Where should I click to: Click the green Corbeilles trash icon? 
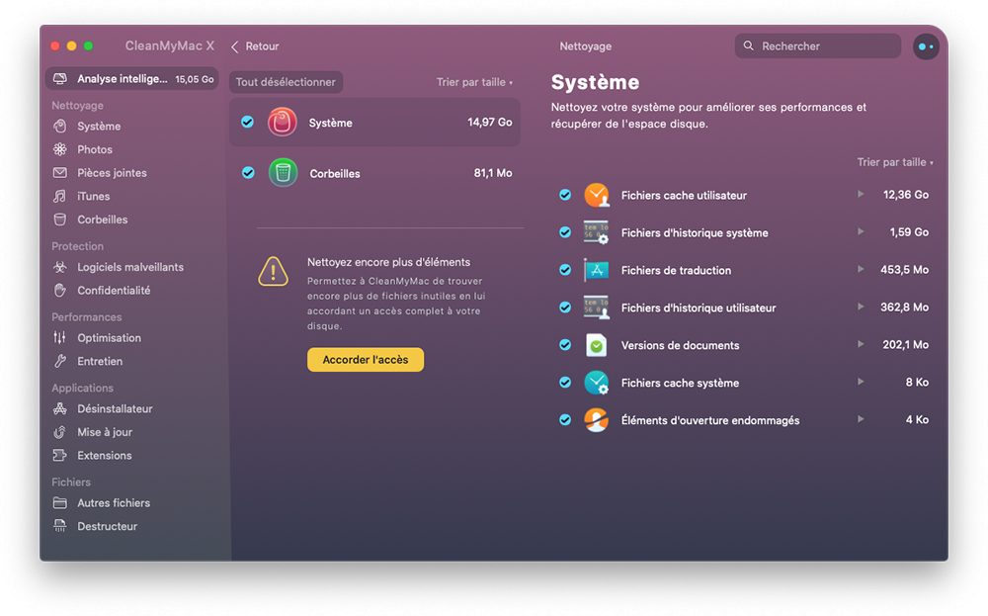pos(283,173)
